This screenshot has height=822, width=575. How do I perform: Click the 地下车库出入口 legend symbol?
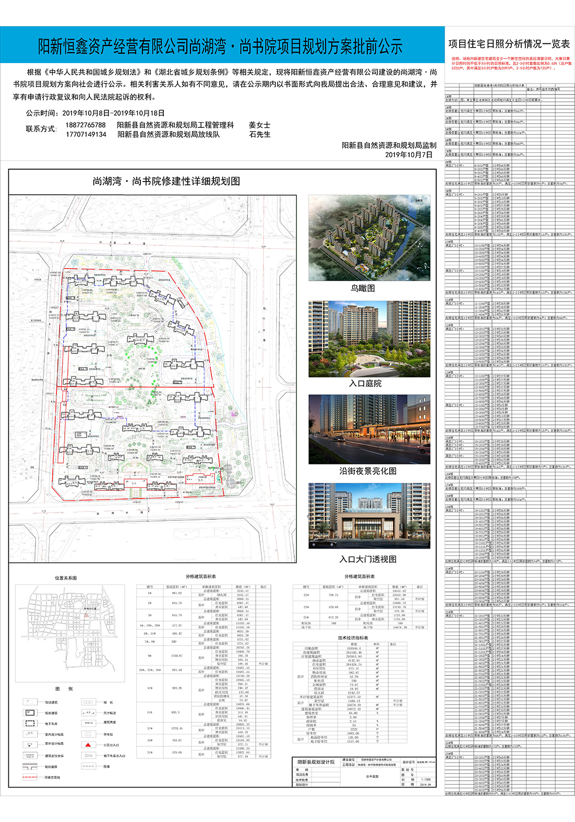pyautogui.click(x=89, y=755)
